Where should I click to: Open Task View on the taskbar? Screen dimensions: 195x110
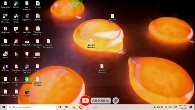66,107
